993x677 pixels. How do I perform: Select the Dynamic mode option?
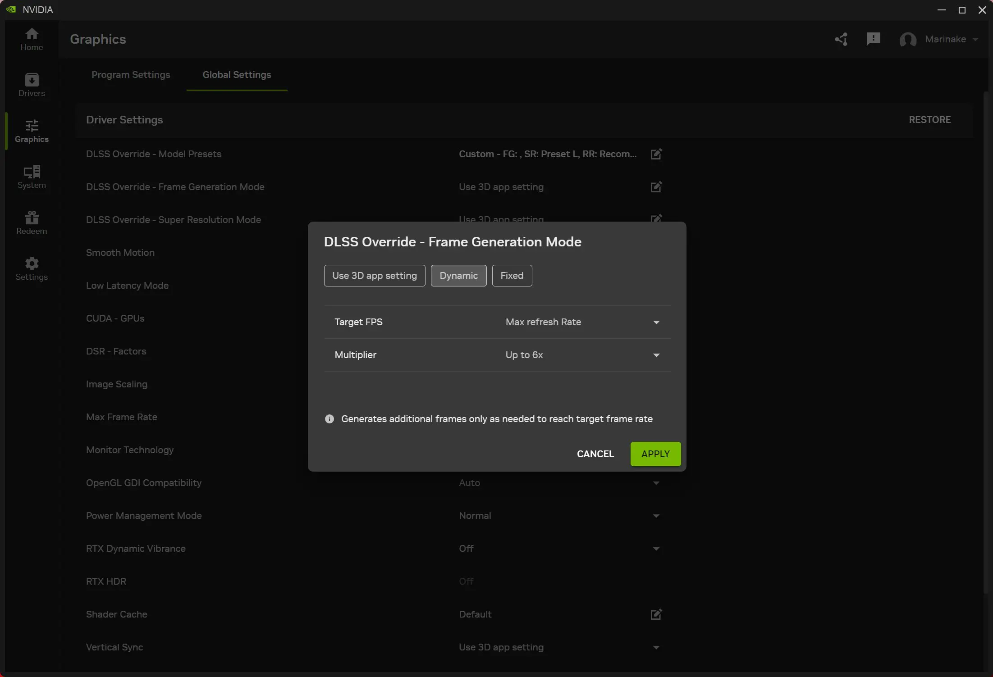458,276
